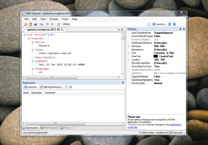208x145 pixels.
Task: Open the Edit menu
Action: pyautogui.click(x=34, y=19)
